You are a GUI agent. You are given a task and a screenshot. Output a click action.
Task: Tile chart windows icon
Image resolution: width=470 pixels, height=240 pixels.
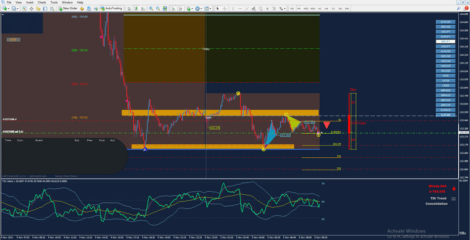tap(164, 8)
